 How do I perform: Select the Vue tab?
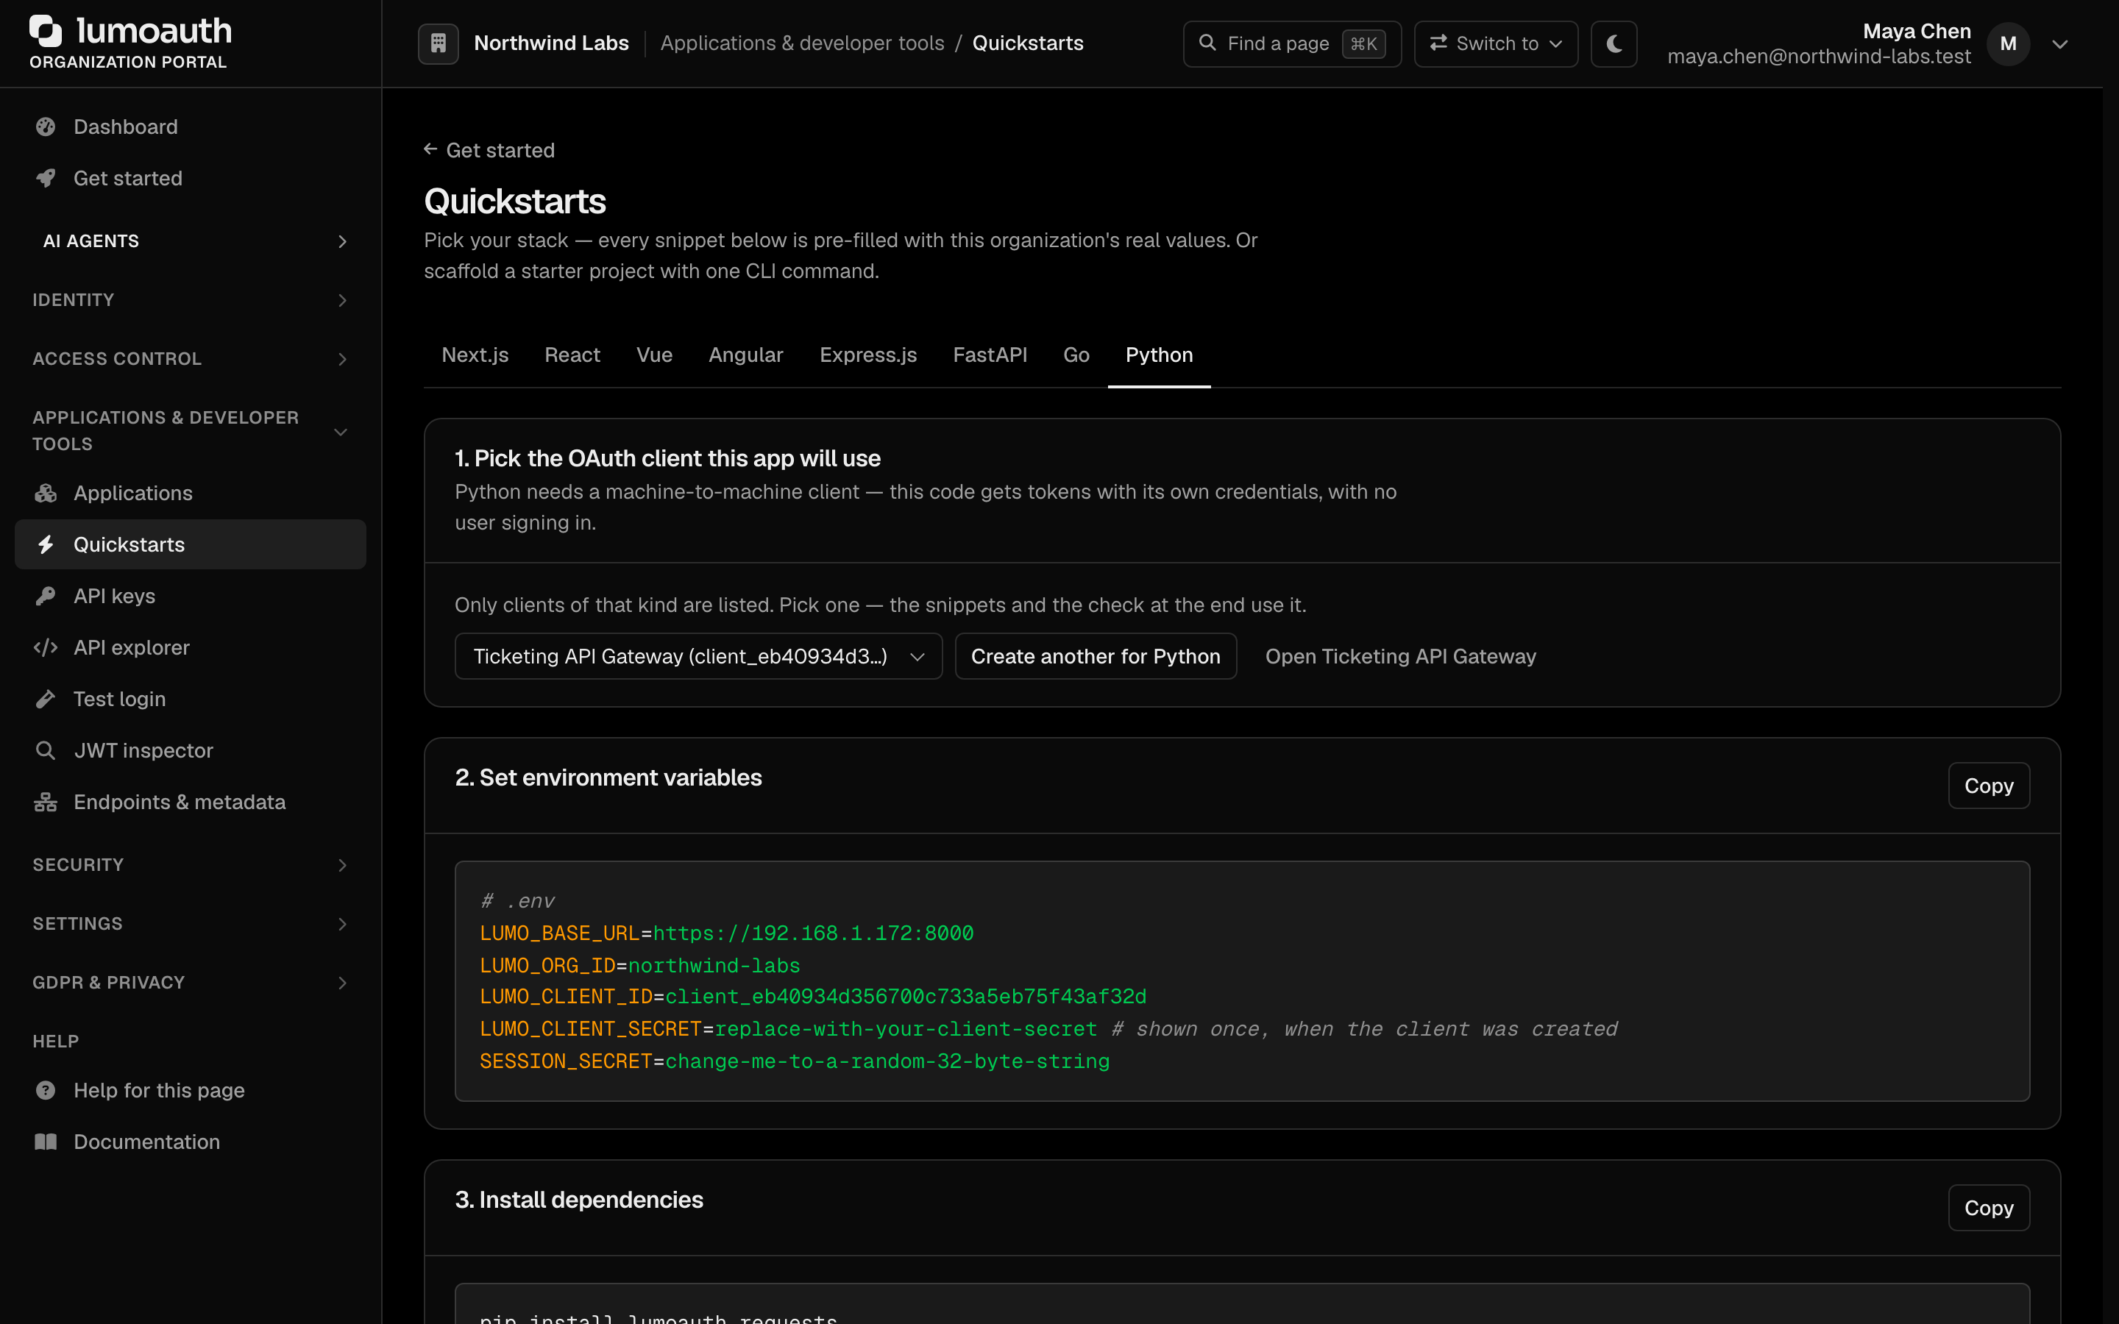(x=654, y=355)
